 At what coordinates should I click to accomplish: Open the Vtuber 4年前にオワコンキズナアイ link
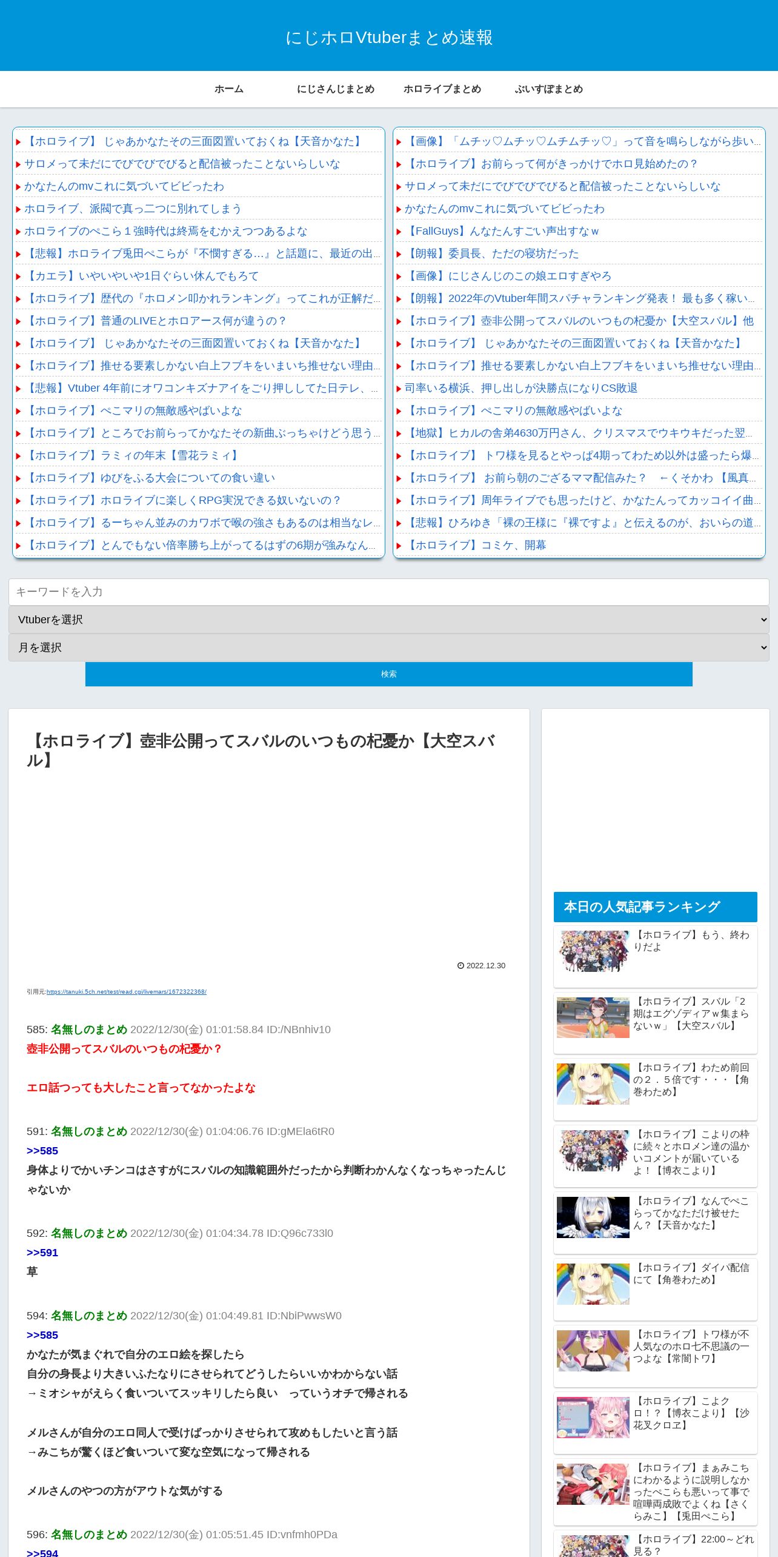(x=202, y=388)
